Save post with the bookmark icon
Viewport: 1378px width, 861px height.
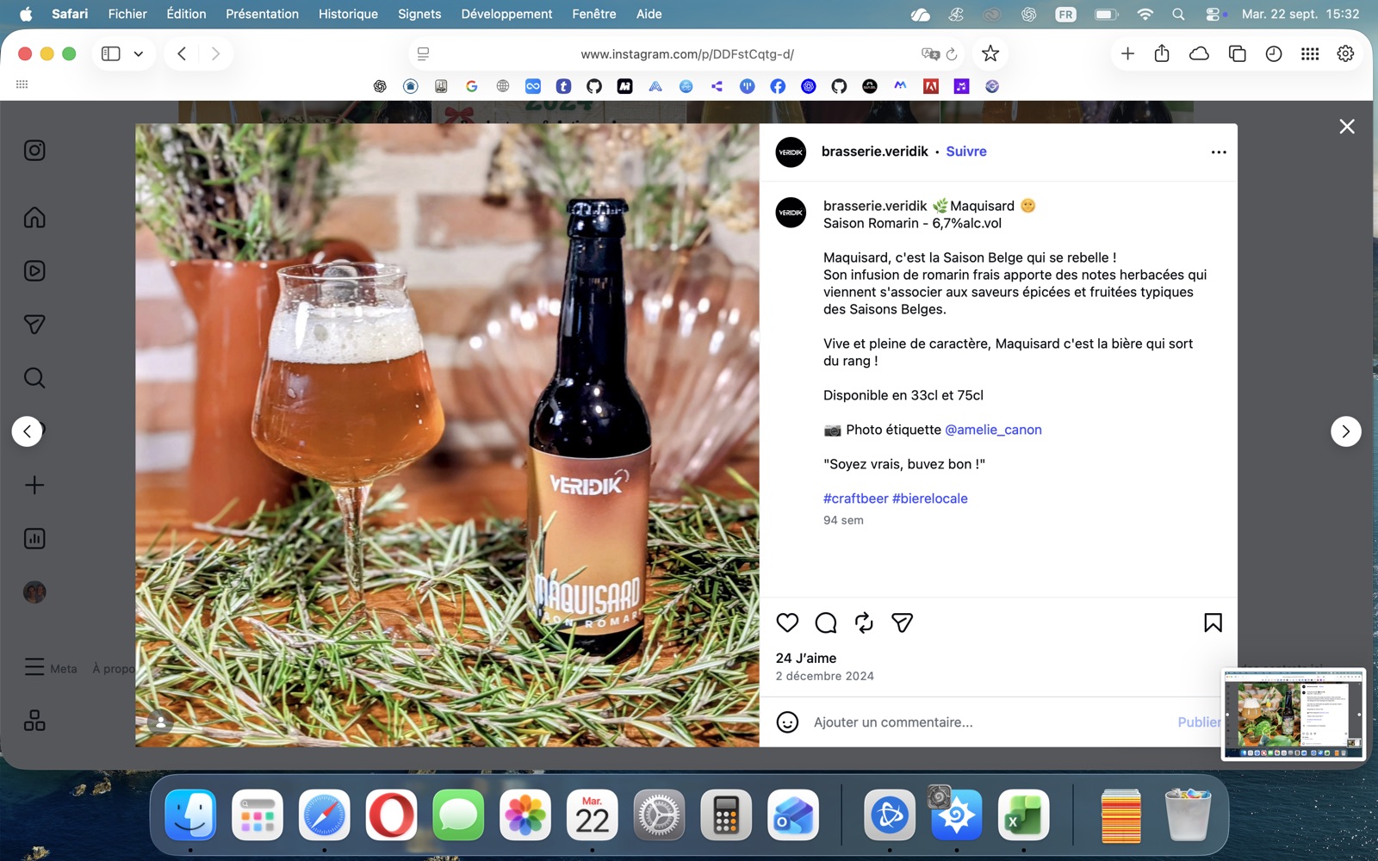[1213, 623]
